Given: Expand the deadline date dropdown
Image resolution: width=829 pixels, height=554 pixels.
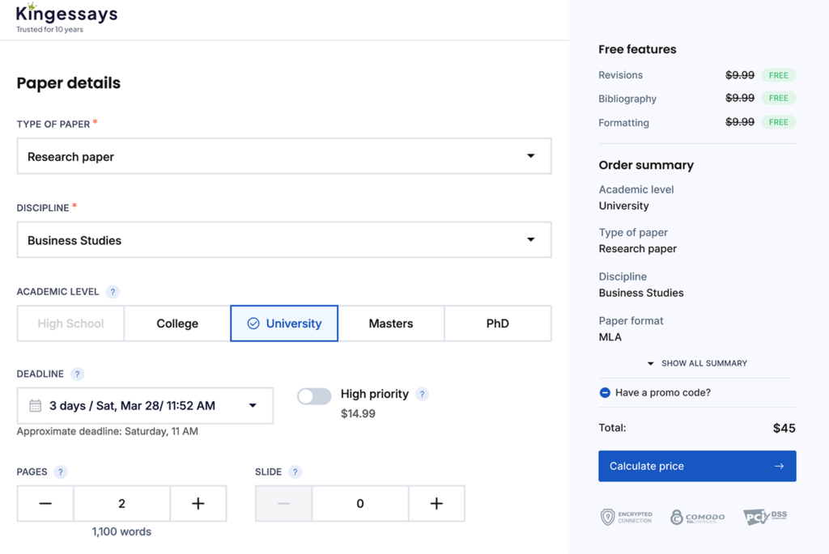Looking at the screenshot, I should tap(145, 406).
